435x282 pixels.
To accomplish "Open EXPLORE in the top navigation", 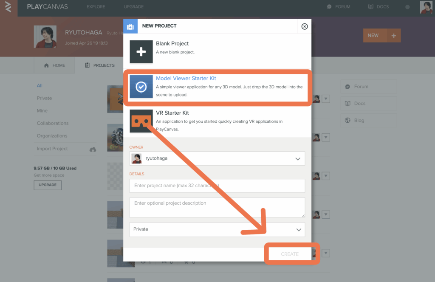I will pyautogui.click(x=96, y=7).
